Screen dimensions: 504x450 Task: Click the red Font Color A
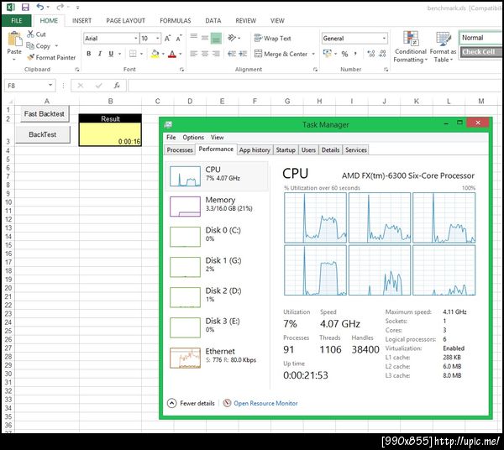point(172,54)
